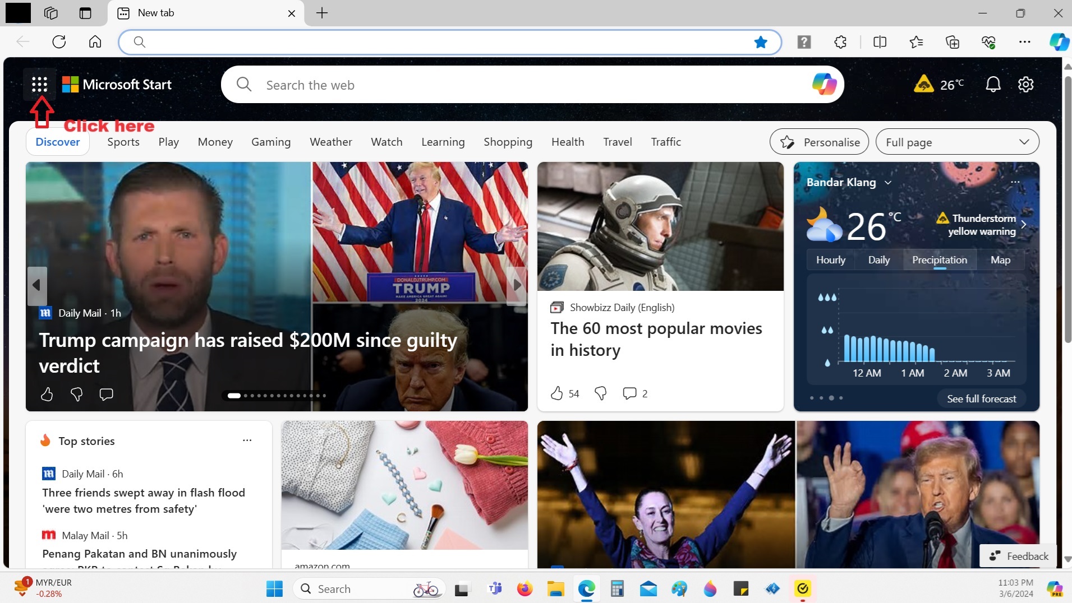Like the Trump campaign article
The height and width of the screenshot is (603, 1072).
47,395
